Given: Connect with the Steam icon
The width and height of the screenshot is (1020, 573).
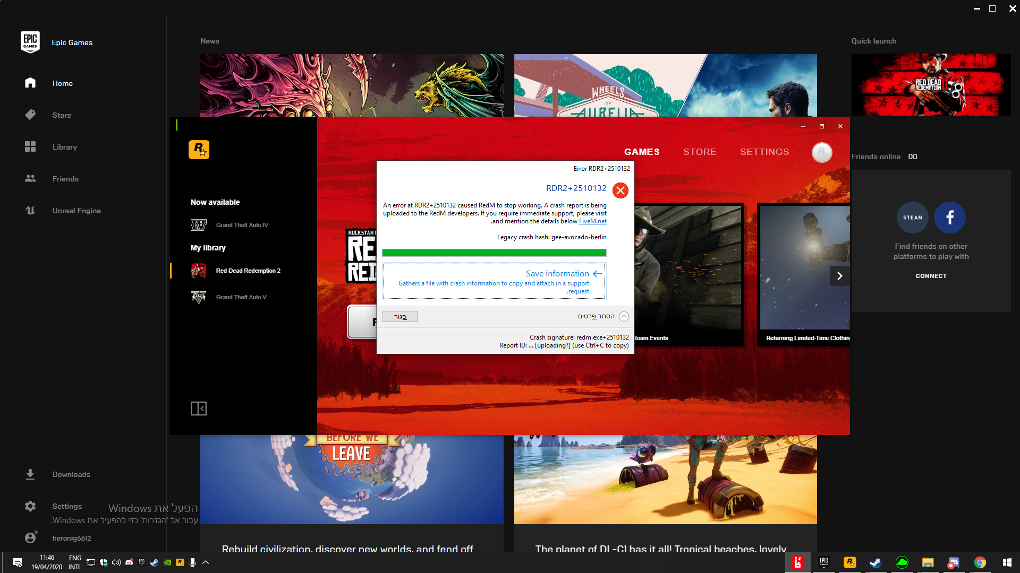Looking at the screenshot, I should pyautogui.click(x=912, y=217).
